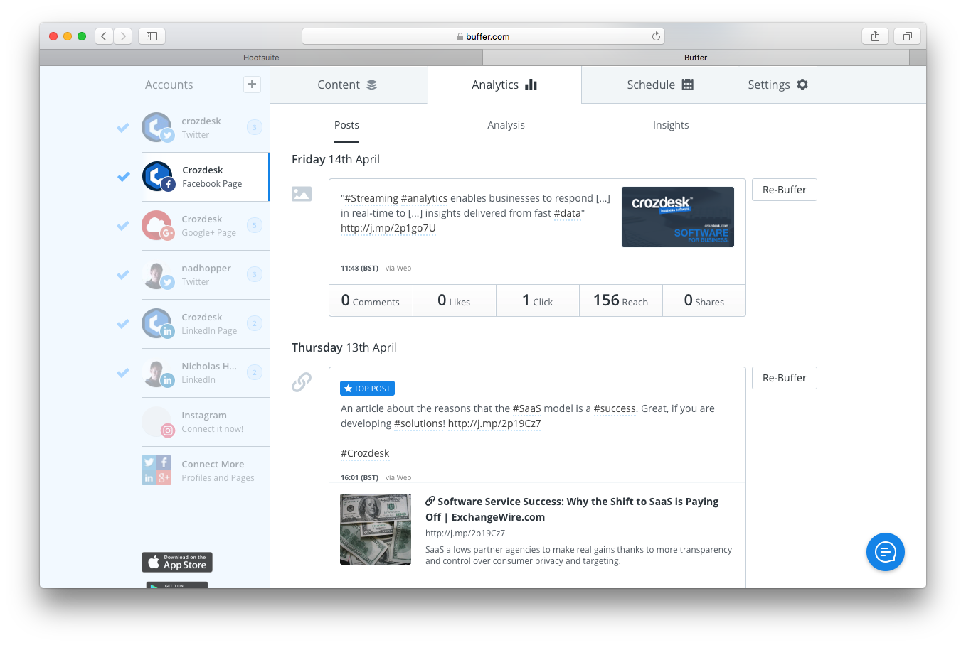
Task: Click the 0 Shares statistic
Action: coord(704,300)
